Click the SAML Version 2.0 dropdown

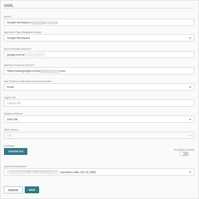tap(99, 135)
